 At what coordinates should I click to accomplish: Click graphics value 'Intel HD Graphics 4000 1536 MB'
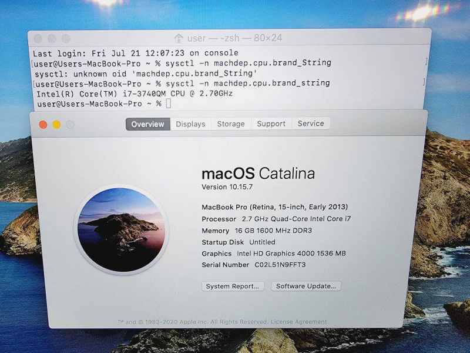291,254
